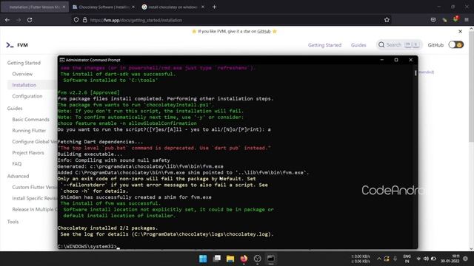Go back using the browser back arrow
The height and width of the screenshot is (266, 474).
[7, 20]
